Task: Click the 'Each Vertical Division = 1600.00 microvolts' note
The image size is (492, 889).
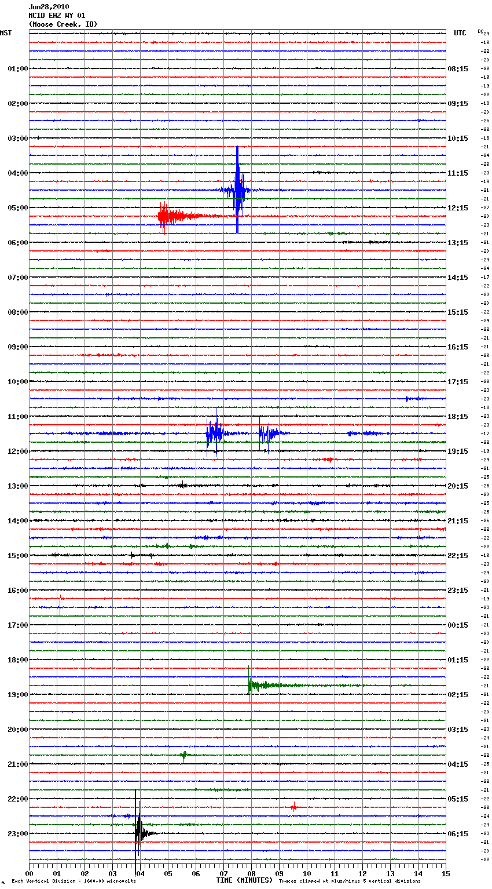Action: click(74, 881)
